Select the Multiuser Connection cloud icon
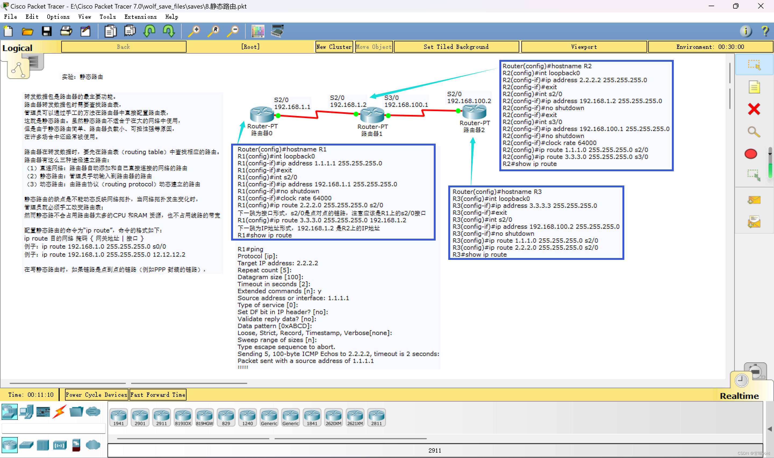Viewport: 774px width, 458px height. (x=93, y=412)
